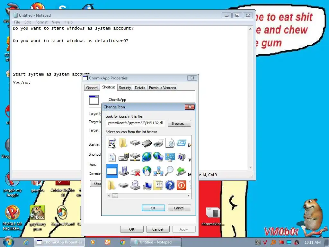The image size is (329, 247).
Task: Click Cancel in ChomikApp Properties
Action: point(158,229)
